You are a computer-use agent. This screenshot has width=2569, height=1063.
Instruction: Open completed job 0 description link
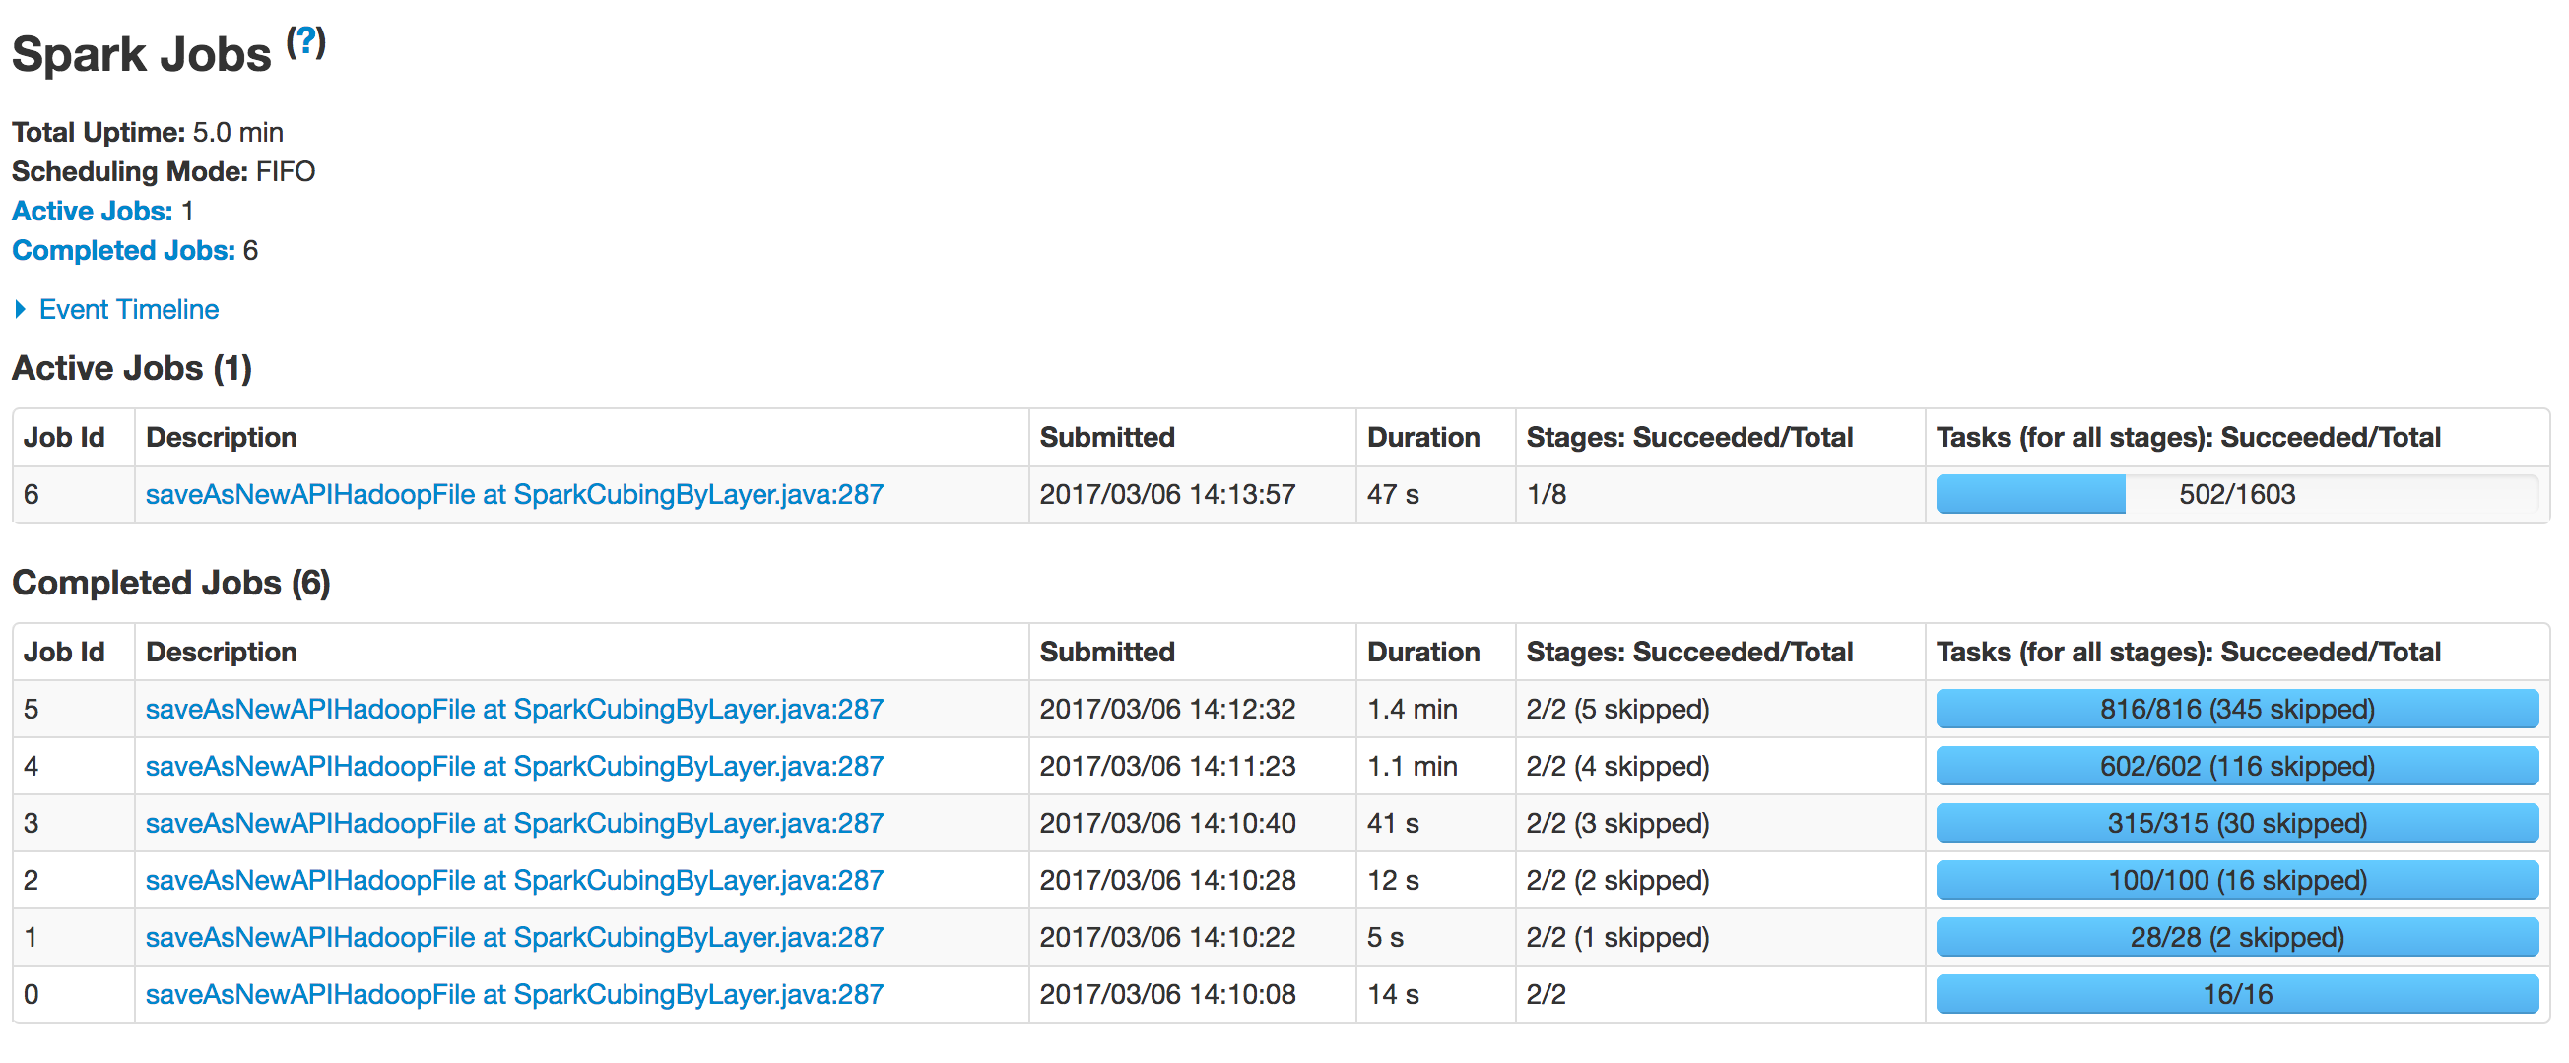[513, 993]
